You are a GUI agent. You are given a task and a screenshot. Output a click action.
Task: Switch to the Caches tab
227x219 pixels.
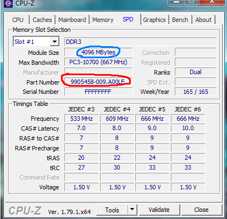pyautogui.click(x=42, y=20)
